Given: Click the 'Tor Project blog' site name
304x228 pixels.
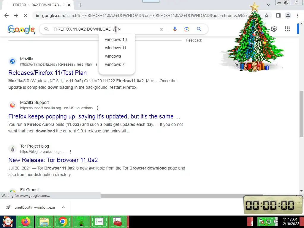Looking at the screenshot, I should point(34,146).
